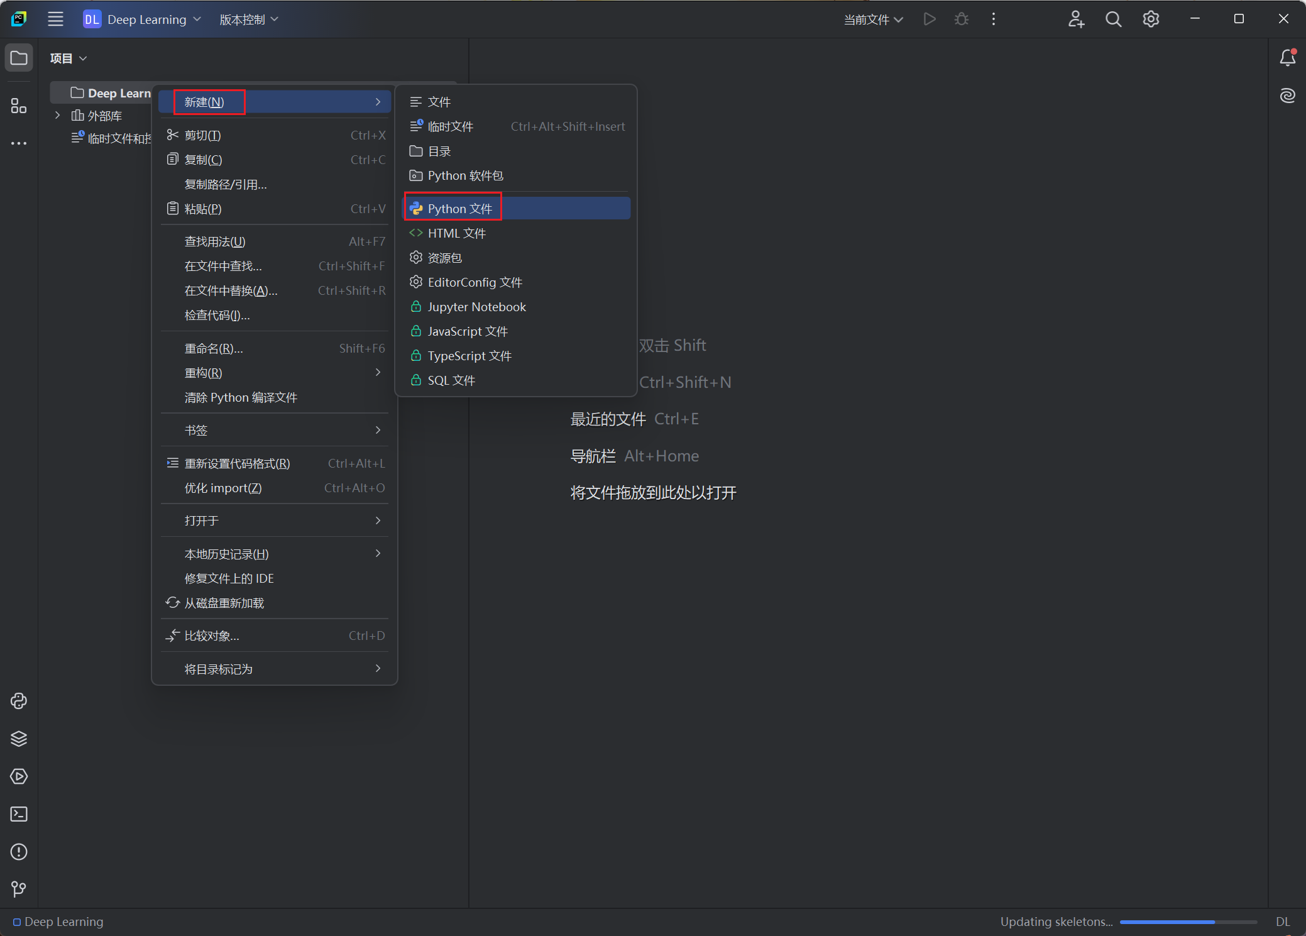Open Code With Me user icon
The height and width of the screenshot is (936, 1306).
1076,19
